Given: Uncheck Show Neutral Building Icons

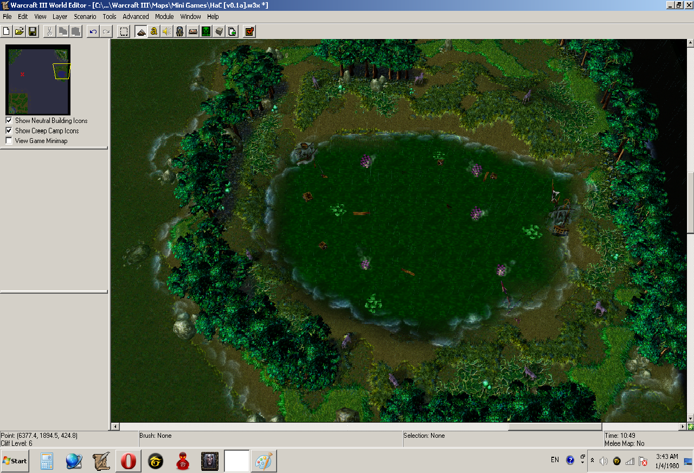Looking at the screenshot, I should tap(9, 120).
